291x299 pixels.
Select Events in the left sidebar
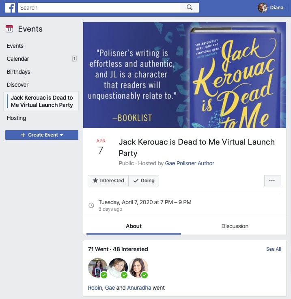tap(15, 46)
